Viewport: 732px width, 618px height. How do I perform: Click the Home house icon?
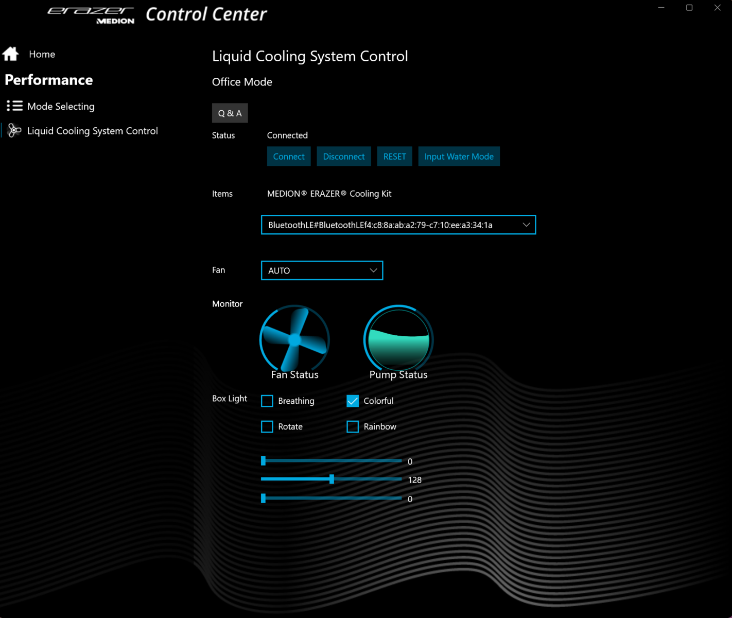coord(11,54)
